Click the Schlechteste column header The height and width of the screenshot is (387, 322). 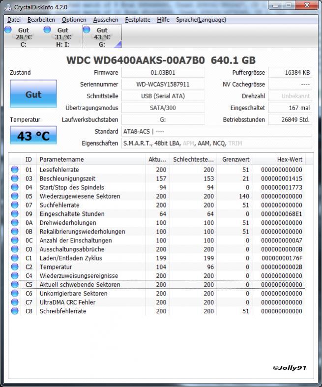pyautogui.click(x=193, y=159)
